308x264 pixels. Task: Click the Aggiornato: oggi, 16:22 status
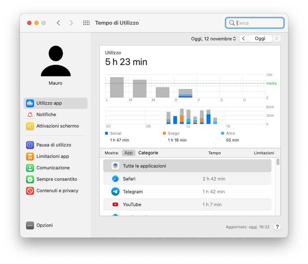click(x=247, y=227)
